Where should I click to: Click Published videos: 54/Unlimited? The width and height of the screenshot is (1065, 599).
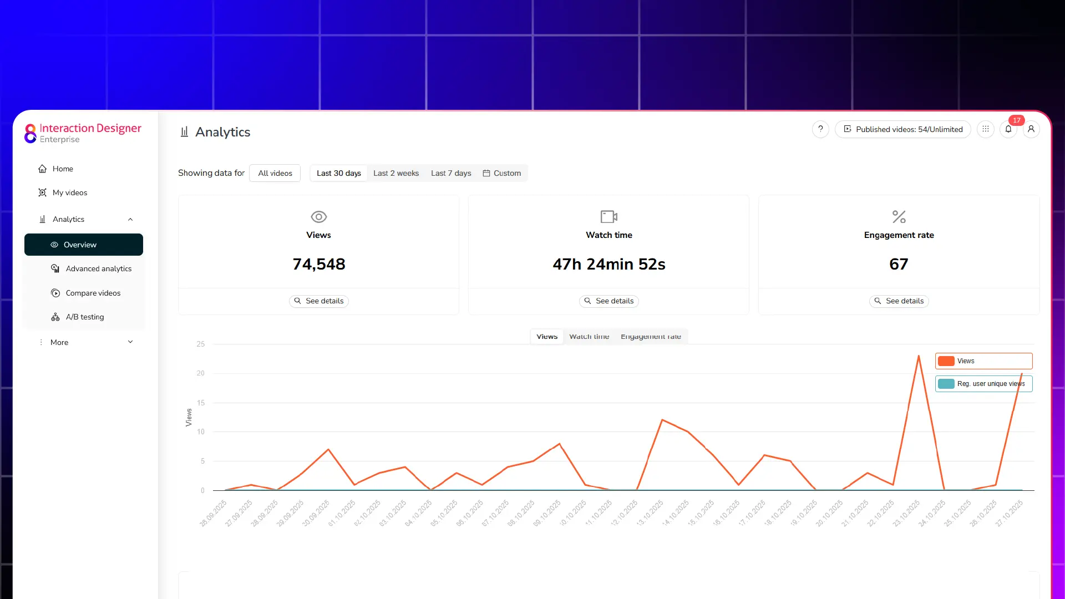click(x=902, y=129)
